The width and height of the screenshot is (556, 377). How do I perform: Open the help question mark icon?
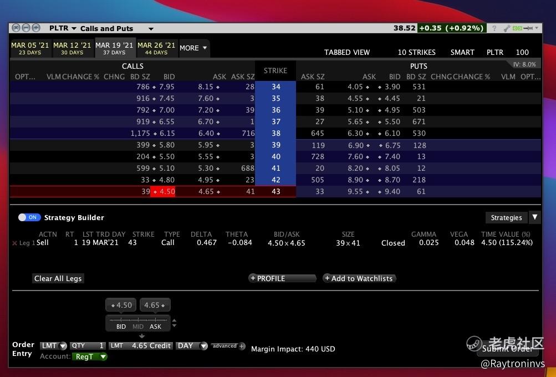click(494, 28)
